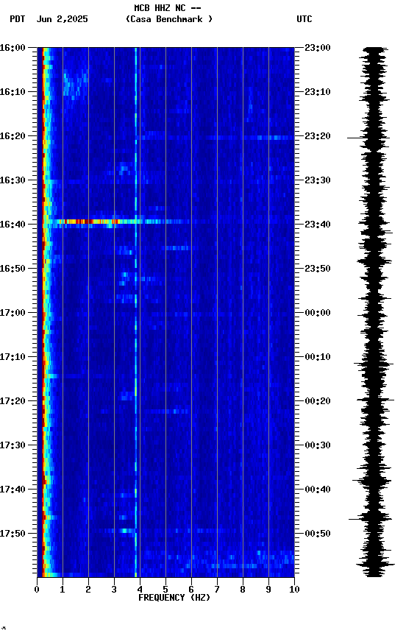Click the '16:00' PDT time label

pyautogui.click(x=13, y=48)
